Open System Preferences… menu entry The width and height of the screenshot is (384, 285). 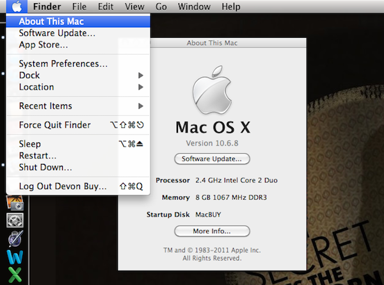coord(78,63)
